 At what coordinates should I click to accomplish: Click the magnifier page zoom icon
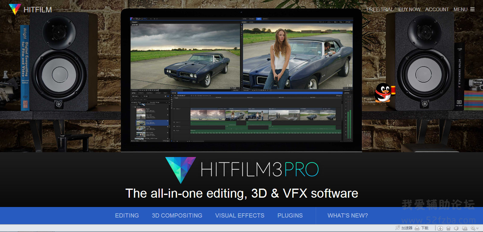tap(473, 228)
